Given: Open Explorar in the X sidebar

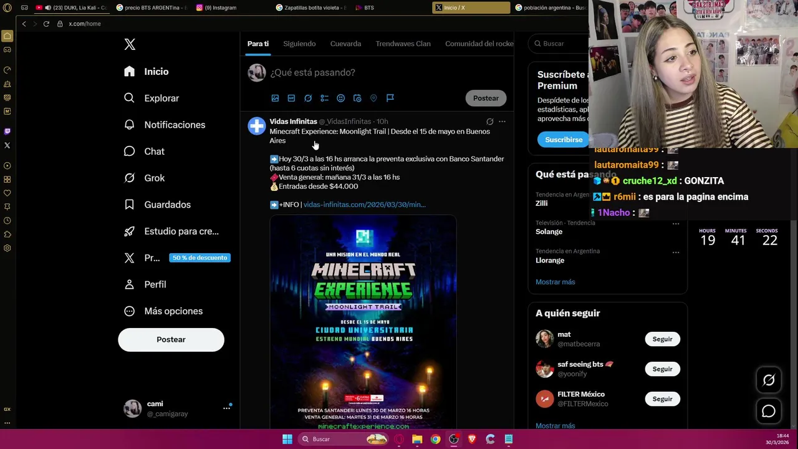Looking at the screenshot, I should tap(151, 98).
